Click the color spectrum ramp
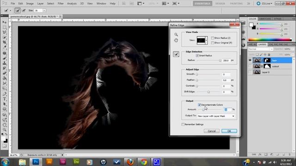The width and height of the screenshot is (296, 166). pos(270,40)
